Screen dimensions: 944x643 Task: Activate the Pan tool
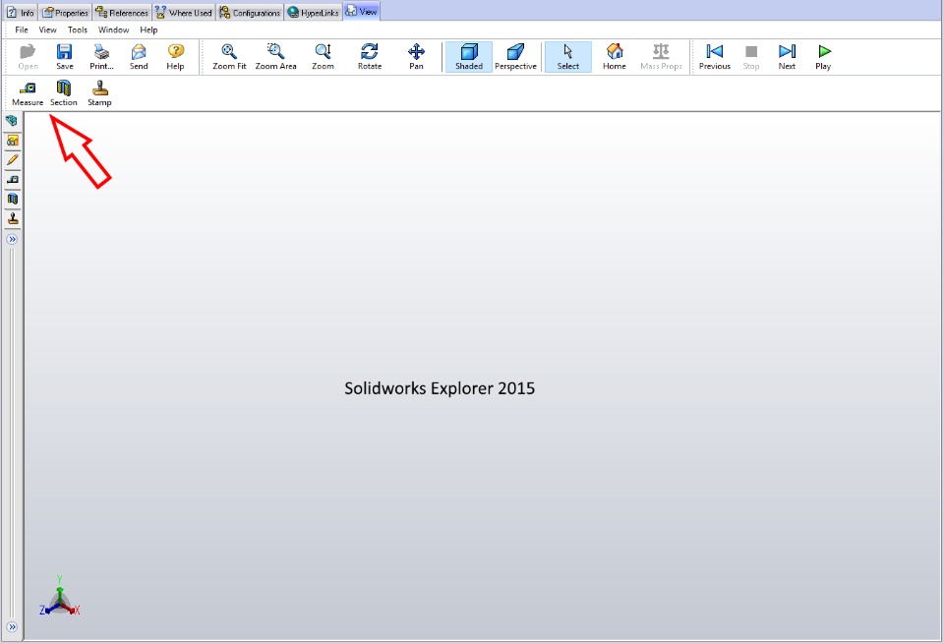tap(416, 57)
